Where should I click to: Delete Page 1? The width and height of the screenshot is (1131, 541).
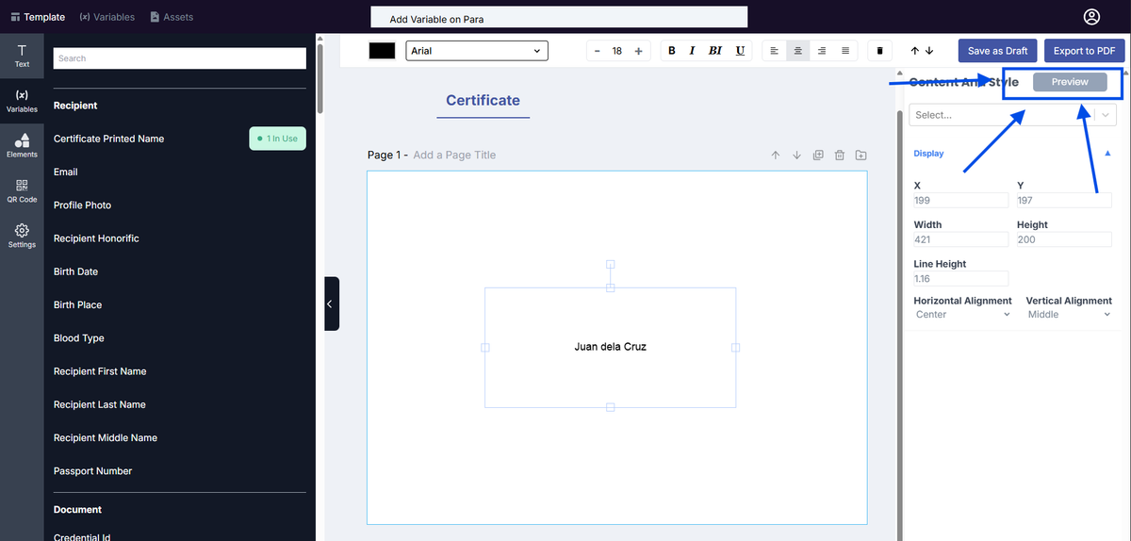coord(840,156)
